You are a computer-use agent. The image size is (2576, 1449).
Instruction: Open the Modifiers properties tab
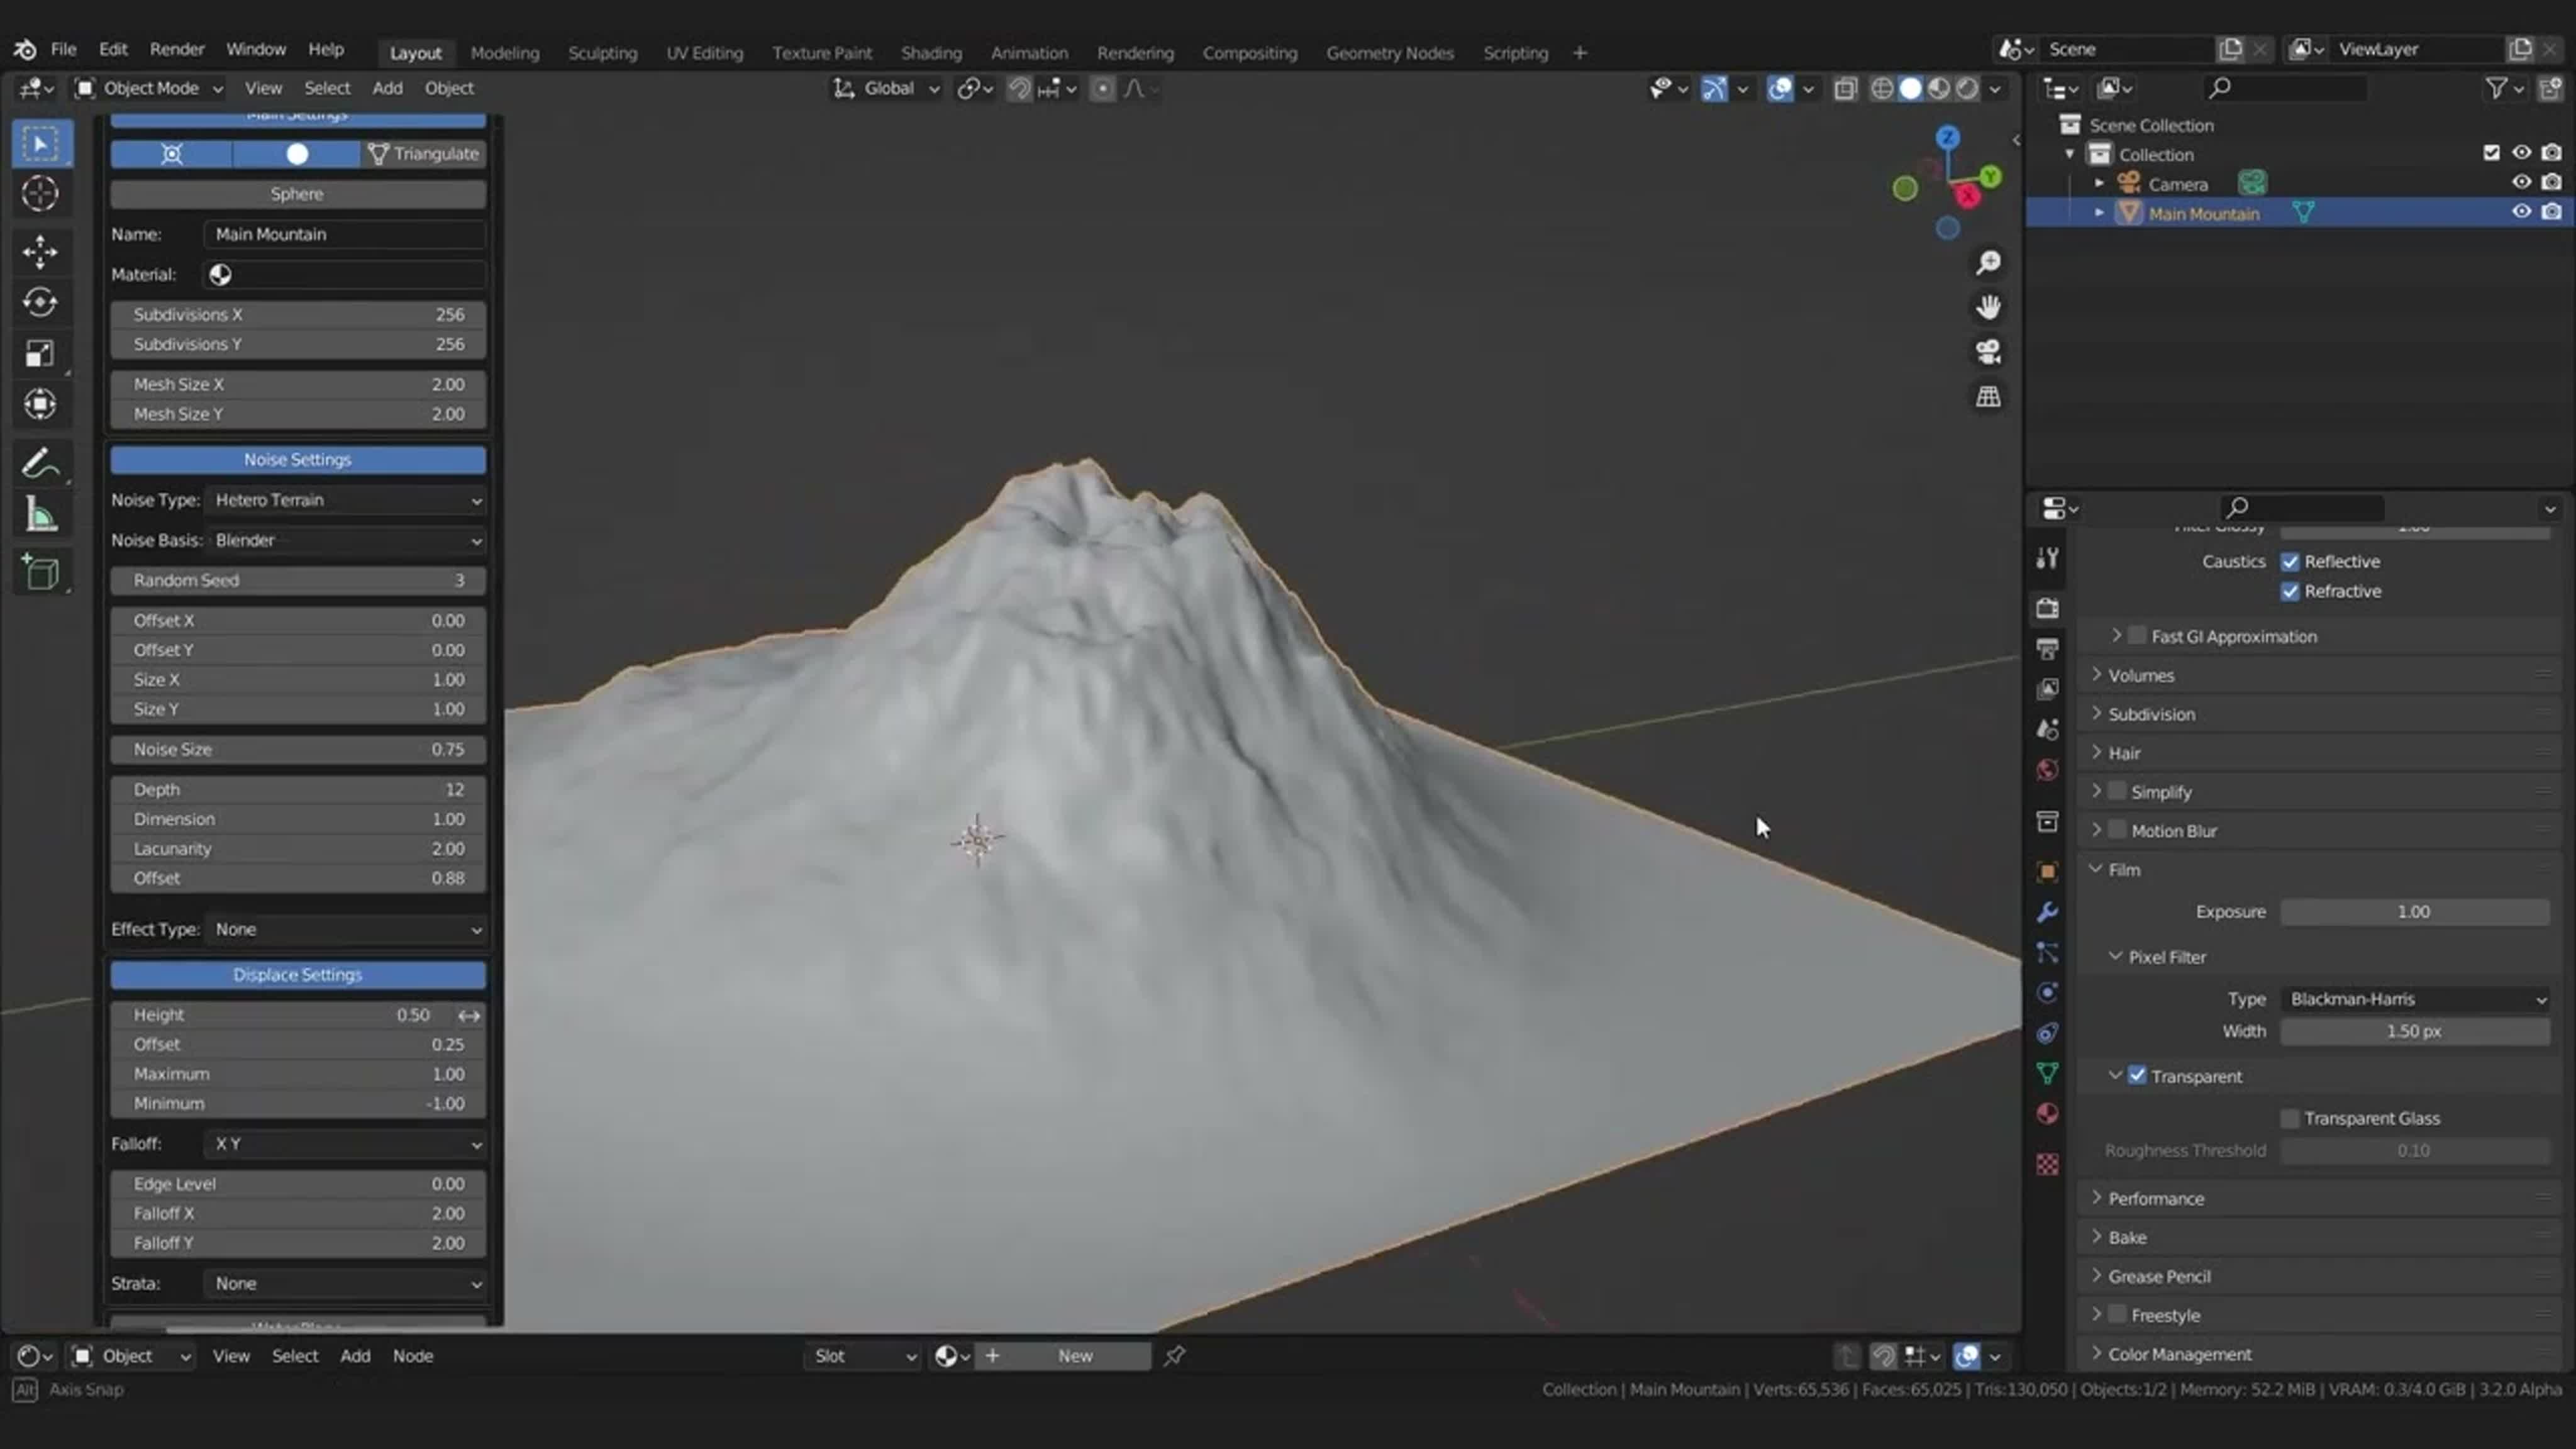pos(2047,912)
